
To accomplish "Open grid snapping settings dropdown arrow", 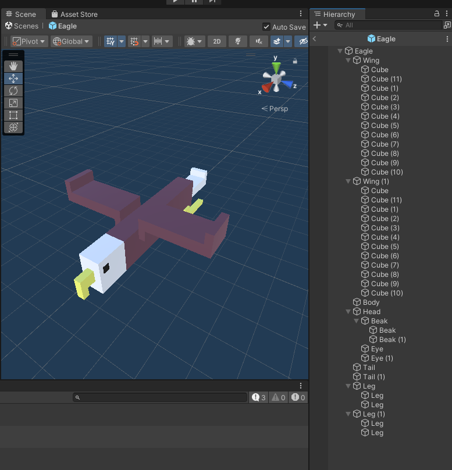I will click(145, 41).
